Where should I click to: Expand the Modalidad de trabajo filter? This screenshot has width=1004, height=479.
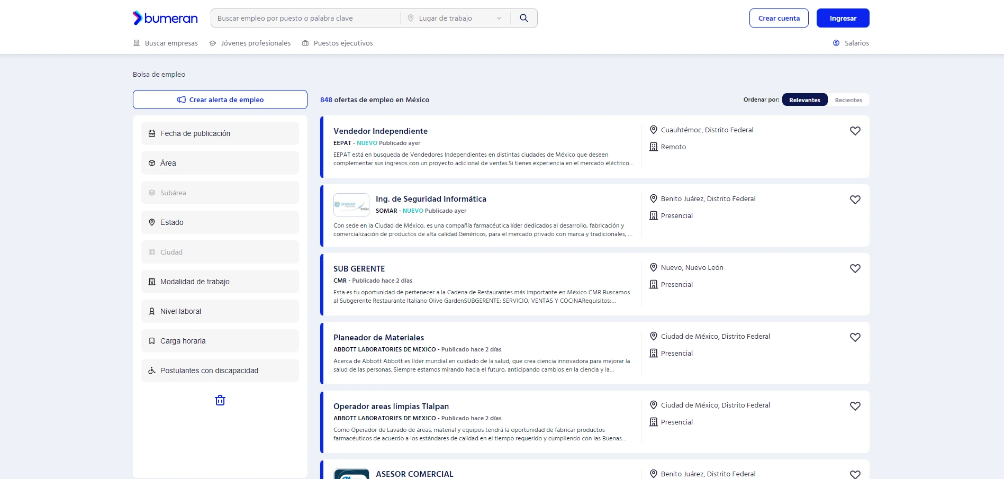click(220, 282)
